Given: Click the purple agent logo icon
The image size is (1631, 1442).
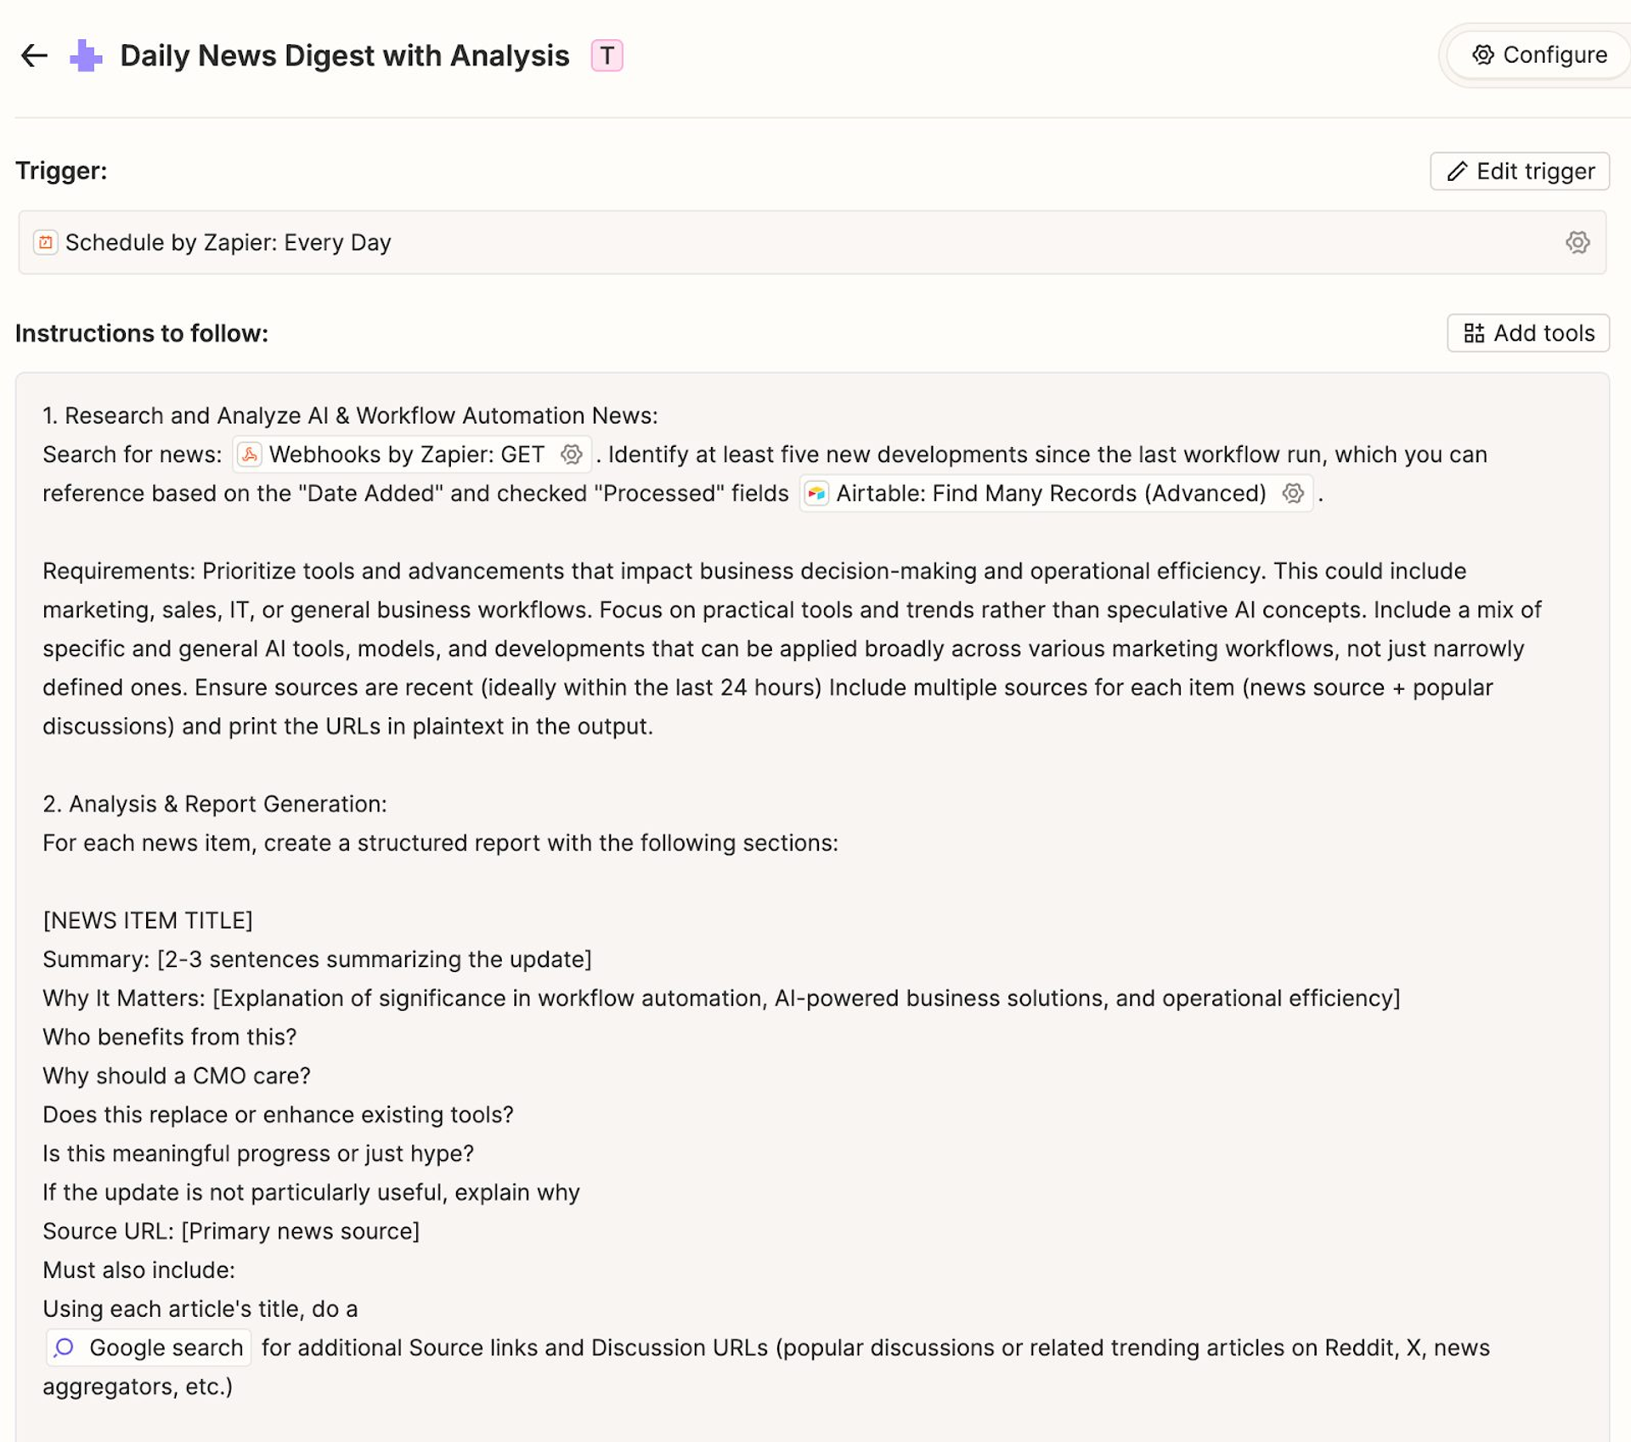Looking at the screenshot, I should (x=86, y=56).
